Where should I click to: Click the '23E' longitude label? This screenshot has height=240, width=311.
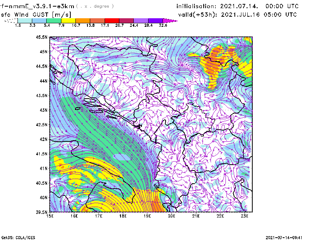point(245,216)
